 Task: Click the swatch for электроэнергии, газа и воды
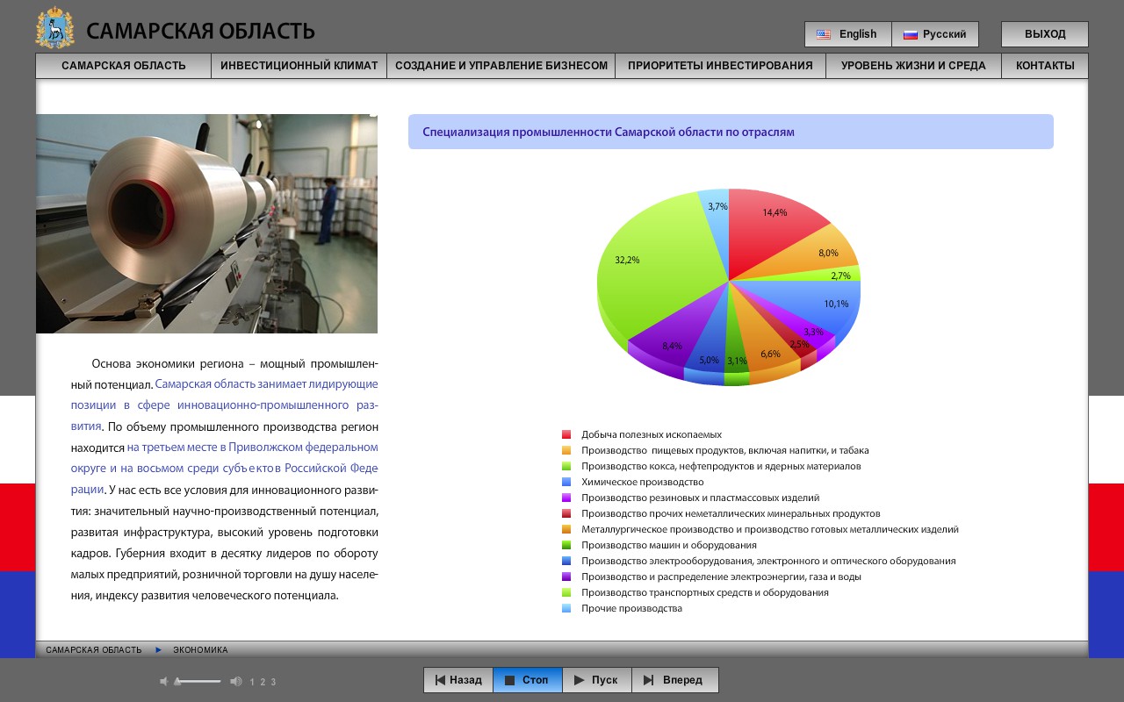click(566, 577)
